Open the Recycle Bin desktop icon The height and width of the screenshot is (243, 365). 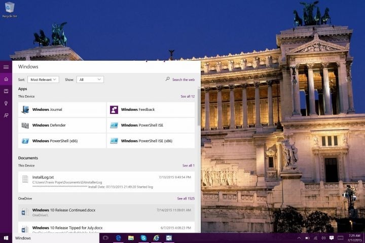9,9
